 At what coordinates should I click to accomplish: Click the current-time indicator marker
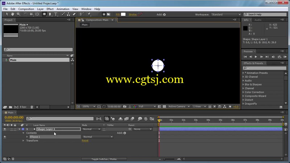point(159,121)
